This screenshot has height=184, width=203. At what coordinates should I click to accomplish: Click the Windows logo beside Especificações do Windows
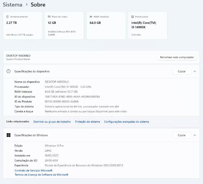pyautogui.click(x=9, y=135)
